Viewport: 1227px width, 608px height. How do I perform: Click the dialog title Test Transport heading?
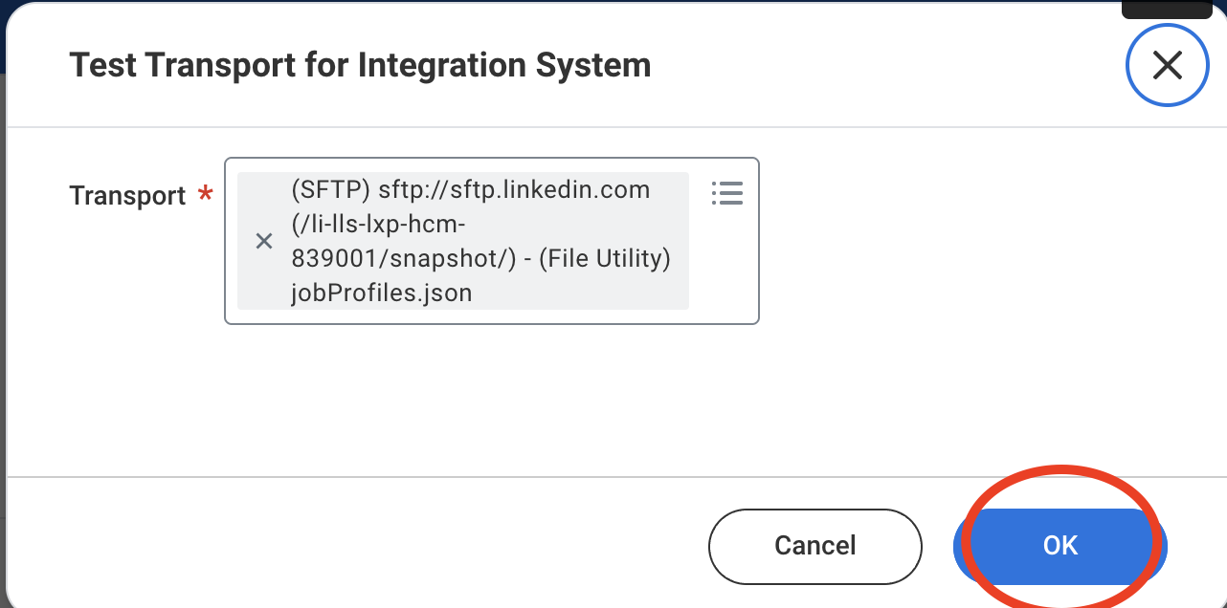point(360,66)
